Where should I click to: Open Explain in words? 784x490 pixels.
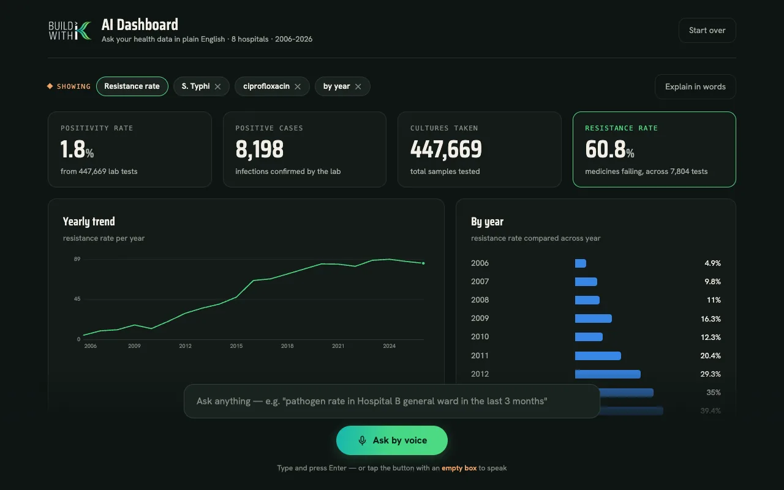point(695,87)
